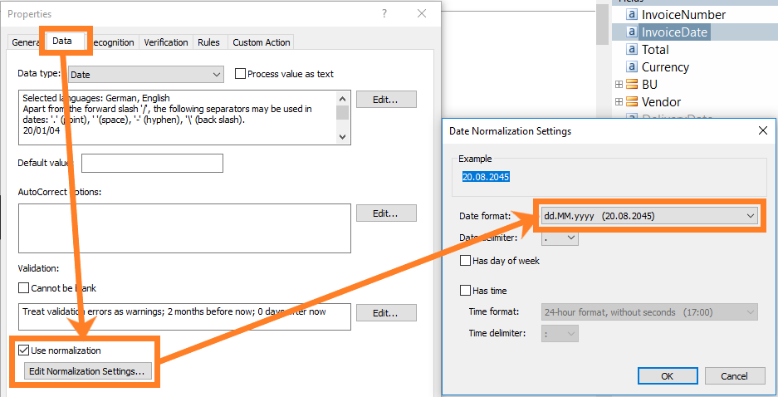Viewport: 778px width, 397px height.
Task: Click the InvoiceDate field icon
Action: pyautogui.click(x=631, y=32)
